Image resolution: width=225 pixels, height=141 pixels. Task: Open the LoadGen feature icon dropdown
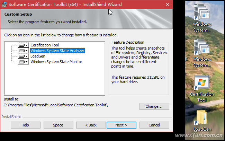click(24, 56)
